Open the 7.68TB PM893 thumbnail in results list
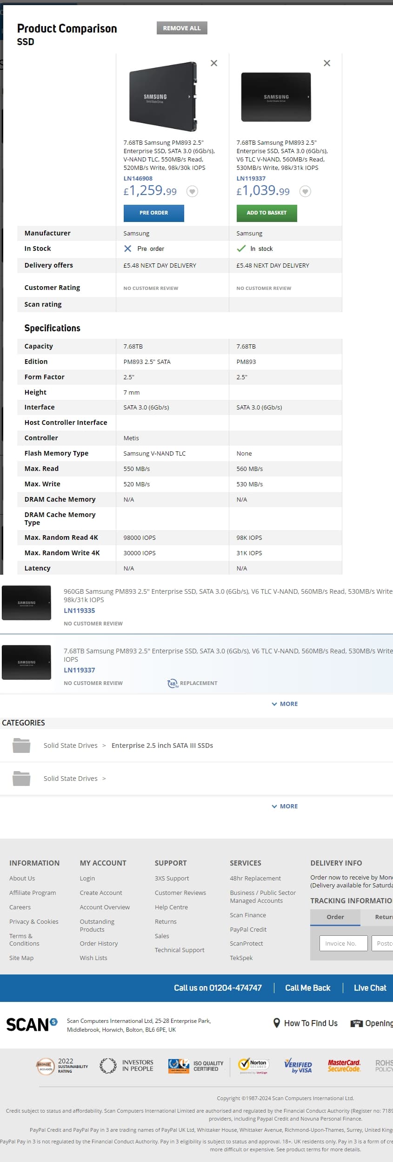The height and width of the screenshot is (1162, 393). [27, 662]
